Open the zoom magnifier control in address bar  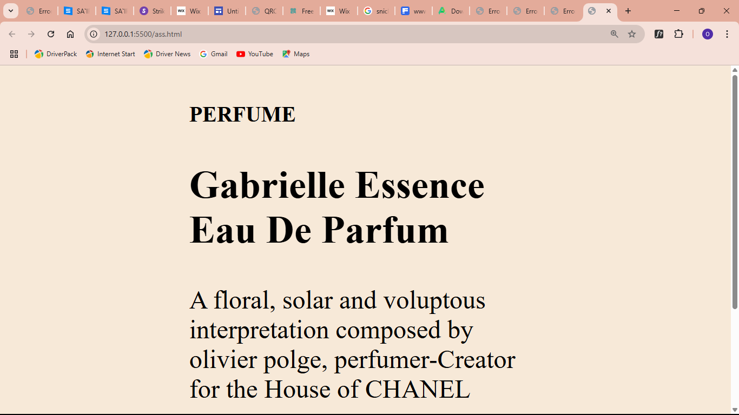pos(615,34)
